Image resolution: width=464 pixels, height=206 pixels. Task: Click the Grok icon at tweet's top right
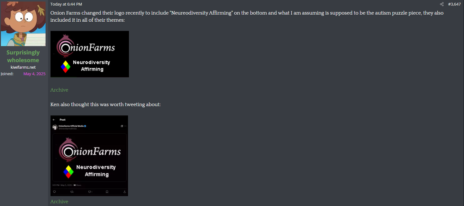[x=122, y=126]
